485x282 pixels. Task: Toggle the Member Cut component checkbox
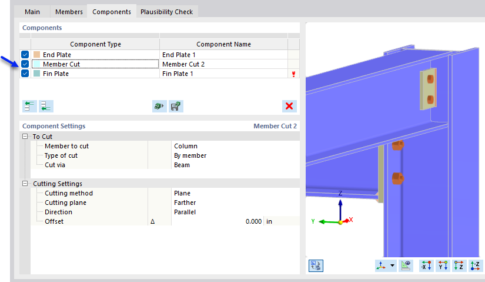25,64
